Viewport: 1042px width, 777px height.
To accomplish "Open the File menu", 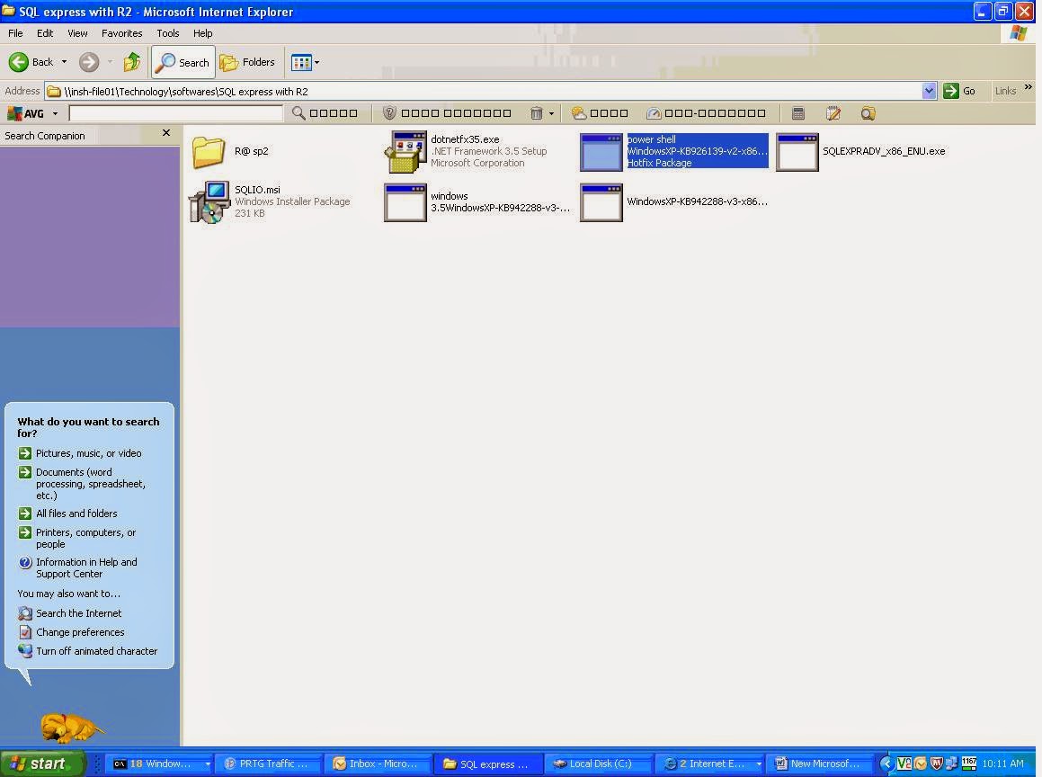I will (15, 33).
